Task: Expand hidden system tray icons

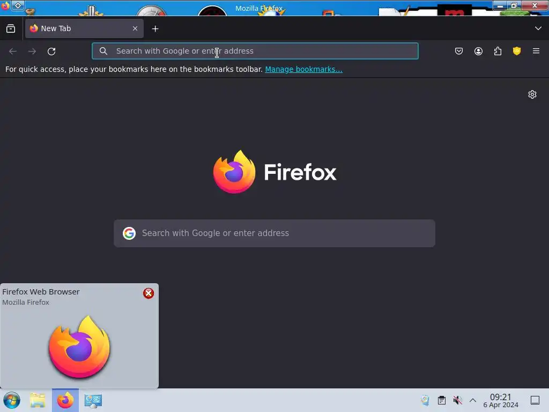Action: click(473, 400)
